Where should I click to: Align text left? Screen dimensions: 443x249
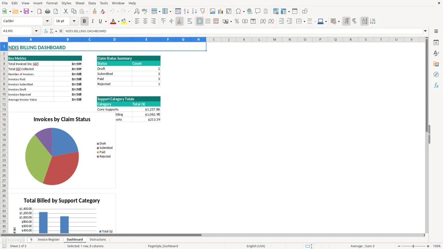coord(137,21)
